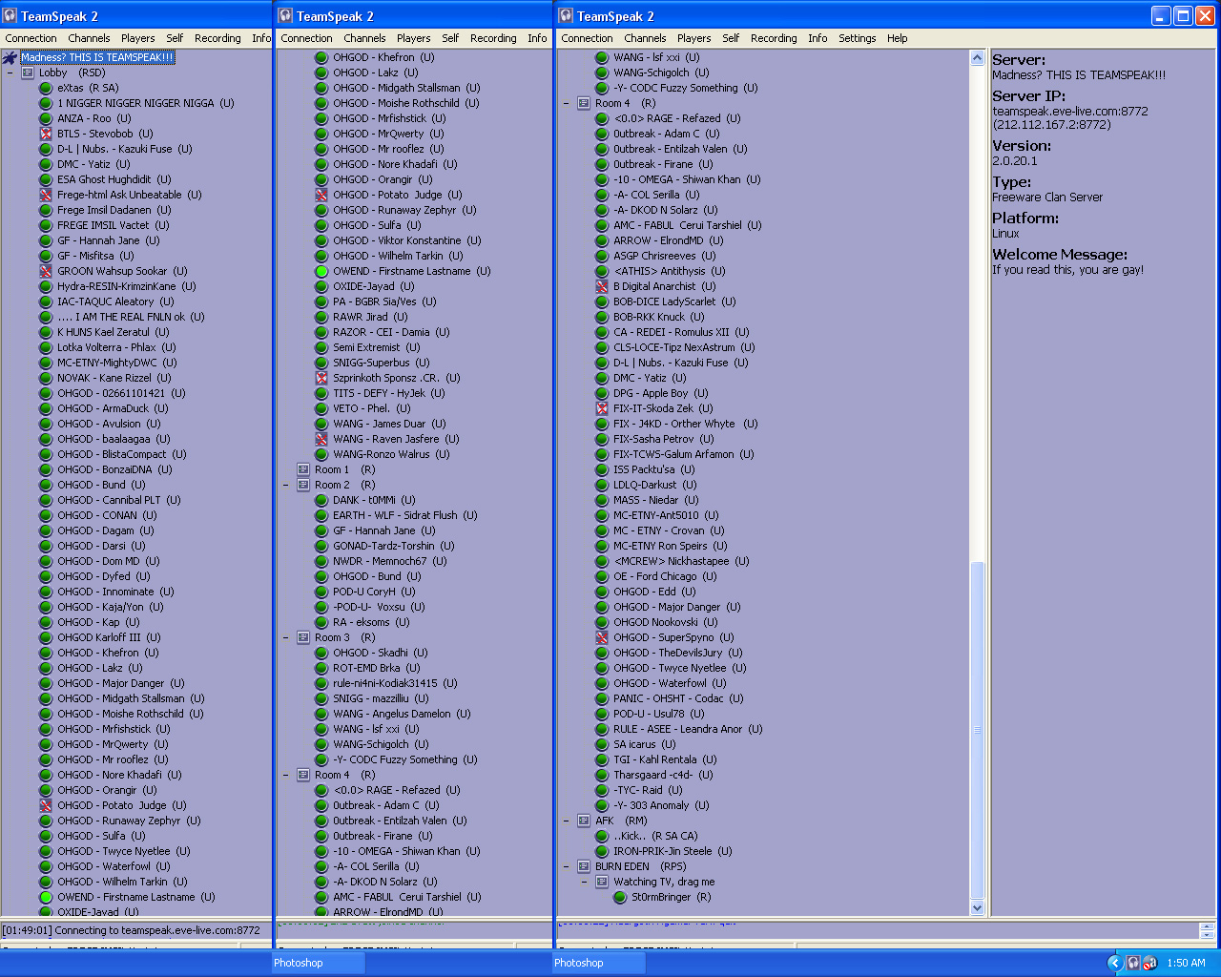Collapse the BURN EDEN channel
This screenshot has height=977, width=1221.
[x=567, y=866]
